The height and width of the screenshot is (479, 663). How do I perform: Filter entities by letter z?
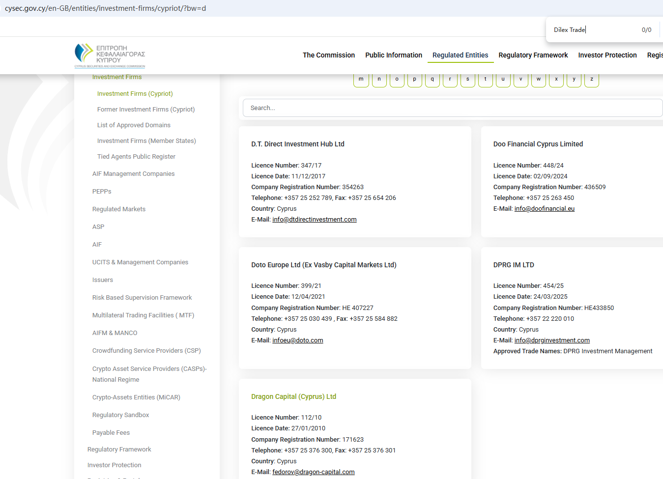click(592, 79)
